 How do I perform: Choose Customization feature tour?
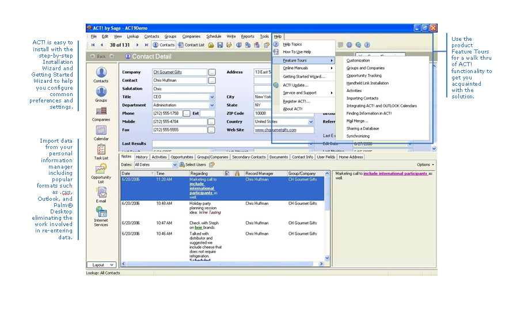[358, 60]
